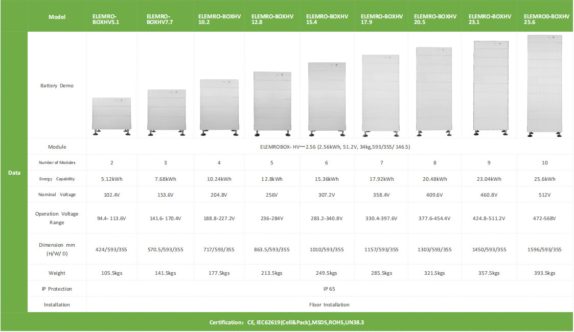The height and width of the screenshot is (332, 574).
Task: Click the IP 65 protection value
Action: coord(329,289)
